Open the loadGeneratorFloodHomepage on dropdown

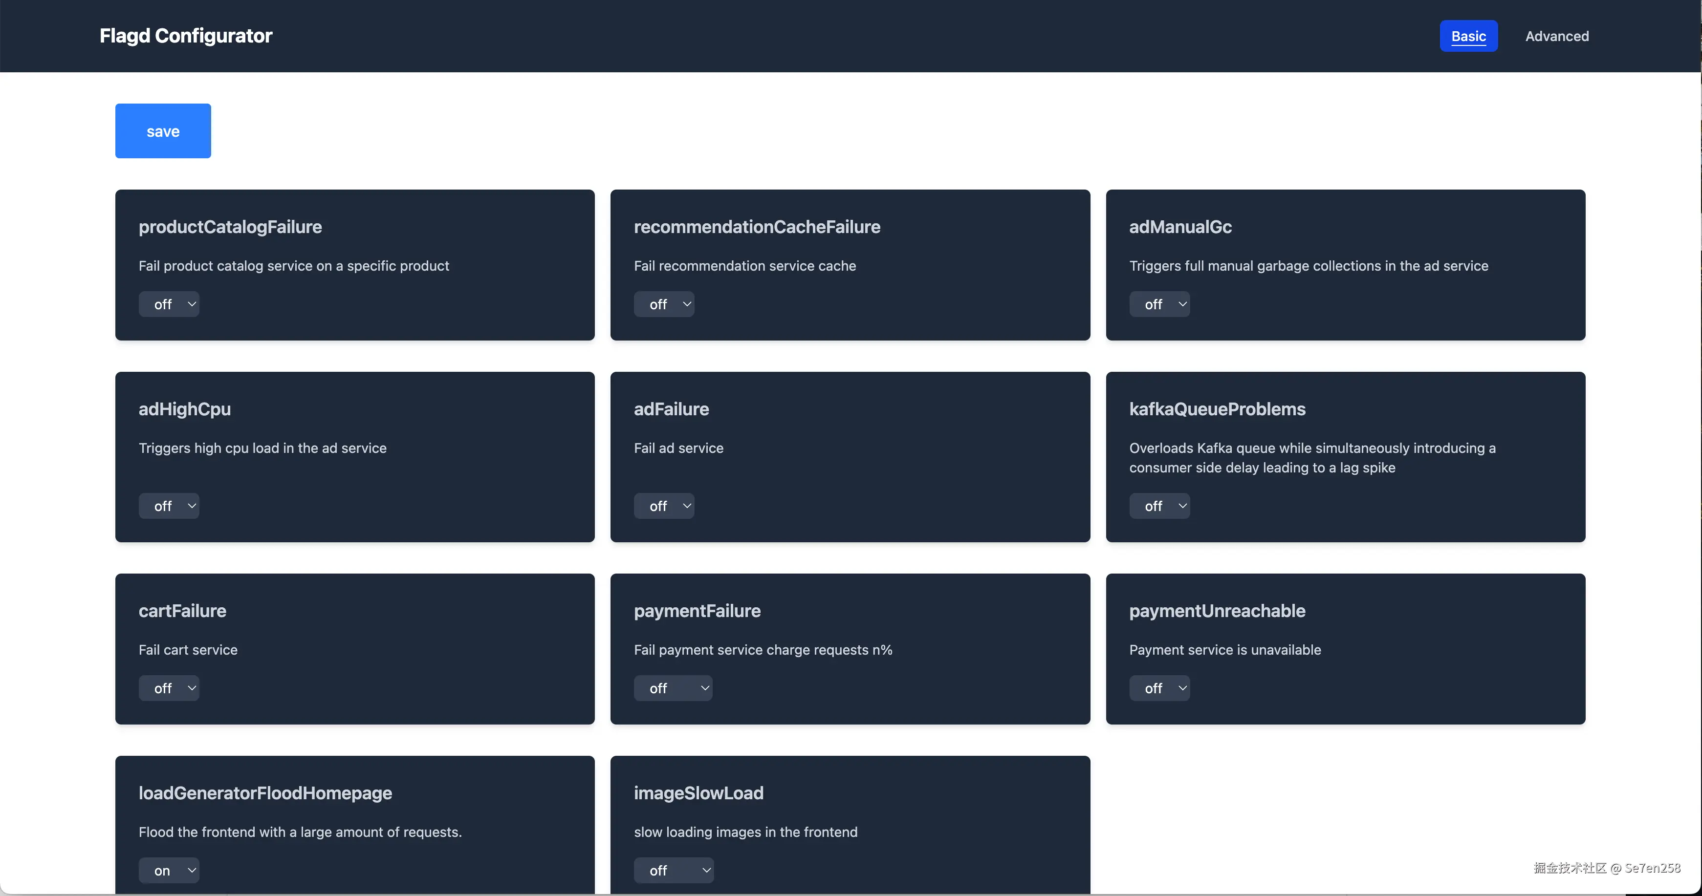[169, 870]
